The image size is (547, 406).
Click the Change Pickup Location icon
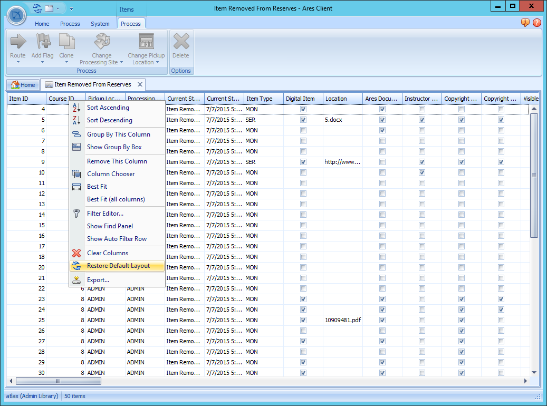coord(146,42)
